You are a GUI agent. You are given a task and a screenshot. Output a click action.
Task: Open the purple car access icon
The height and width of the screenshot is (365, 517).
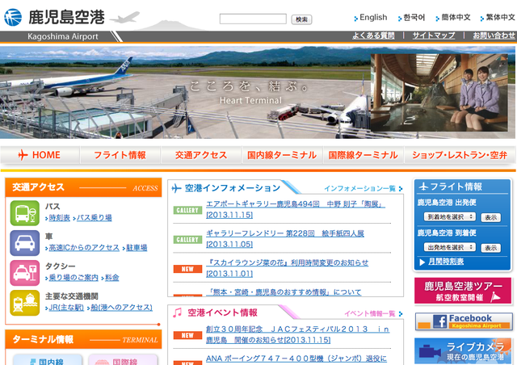click(25, 243)
